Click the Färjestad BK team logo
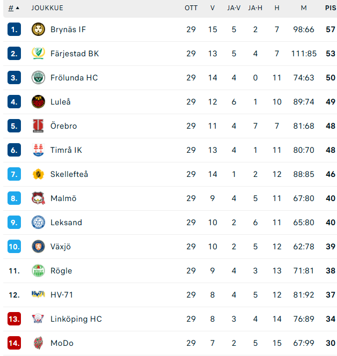 (38, 54)
